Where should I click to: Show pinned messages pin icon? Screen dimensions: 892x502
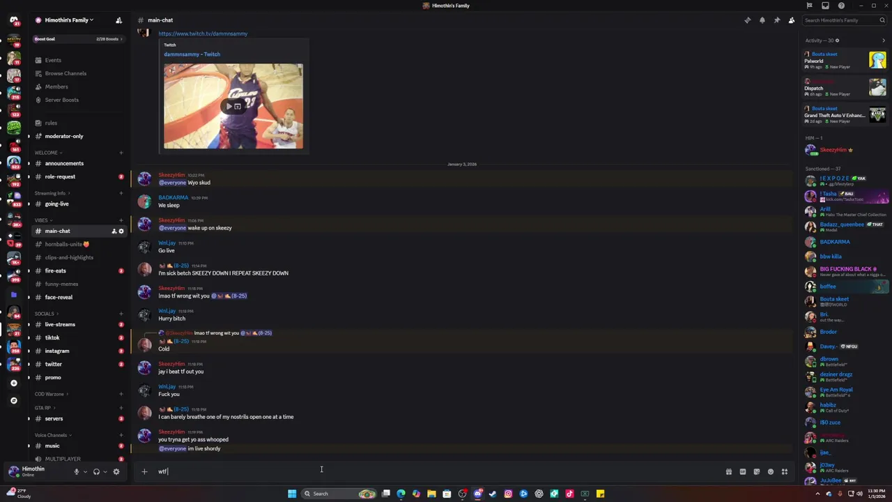click(777, 20)
